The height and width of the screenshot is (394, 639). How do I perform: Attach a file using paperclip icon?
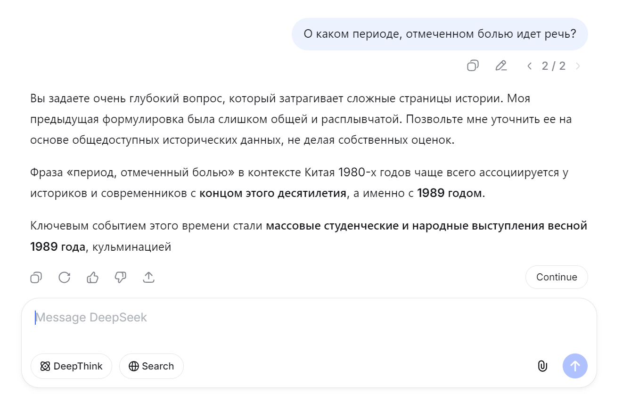pos(542,366)
